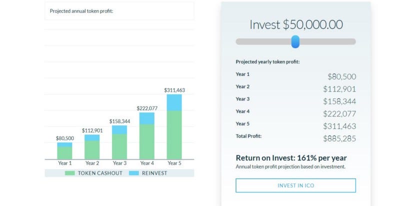Select the Year 3 green bar segment
This screenshot has width=400, height=206.
click(x=119, y=146)
